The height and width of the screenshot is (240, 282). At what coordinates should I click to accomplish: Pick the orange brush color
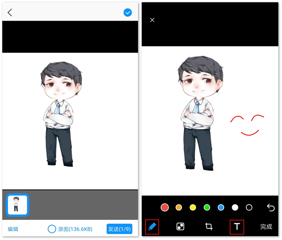click(x=179, y=207)
